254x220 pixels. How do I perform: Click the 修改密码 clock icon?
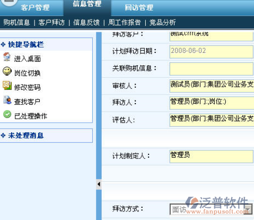[x=7, y=86]
